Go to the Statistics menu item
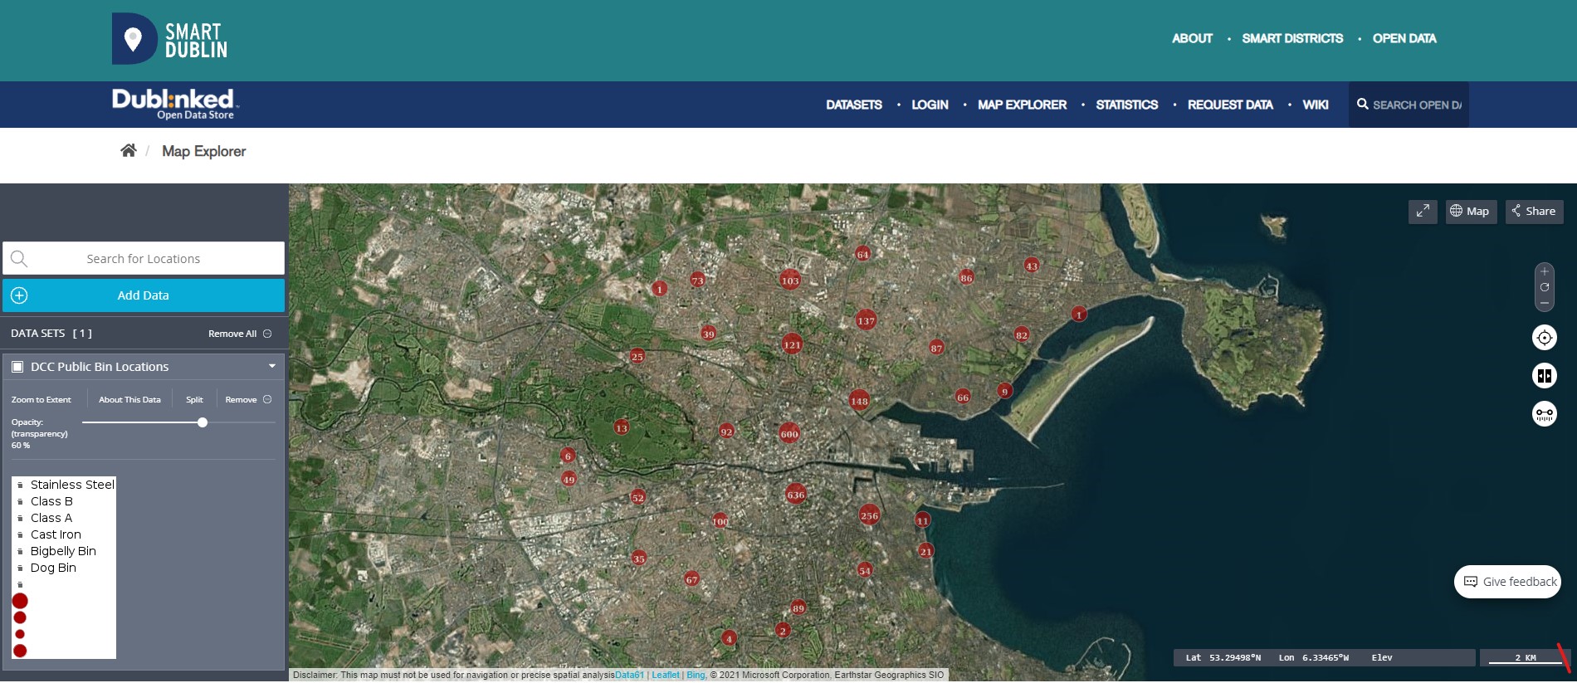 pos(1126,105)
